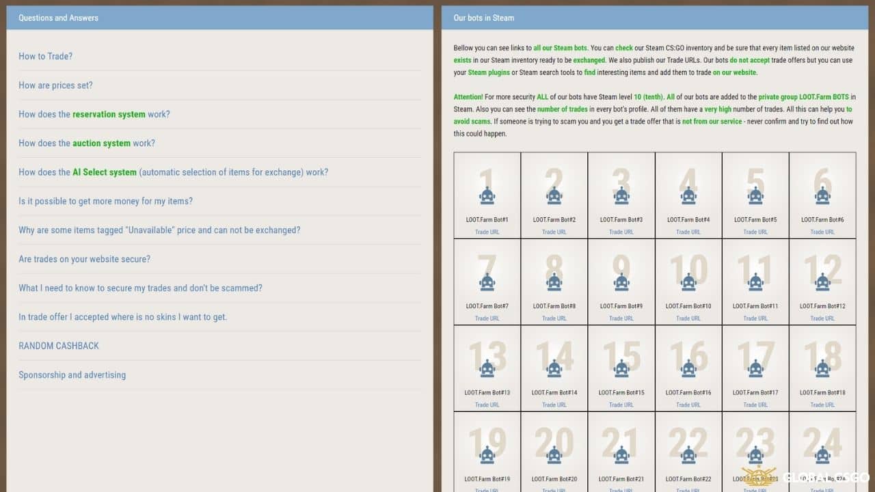Click the LOOT.Farm Bot#12 robot icon
Image resolution: width=875 pixels, height=492 pixels.
822,282
